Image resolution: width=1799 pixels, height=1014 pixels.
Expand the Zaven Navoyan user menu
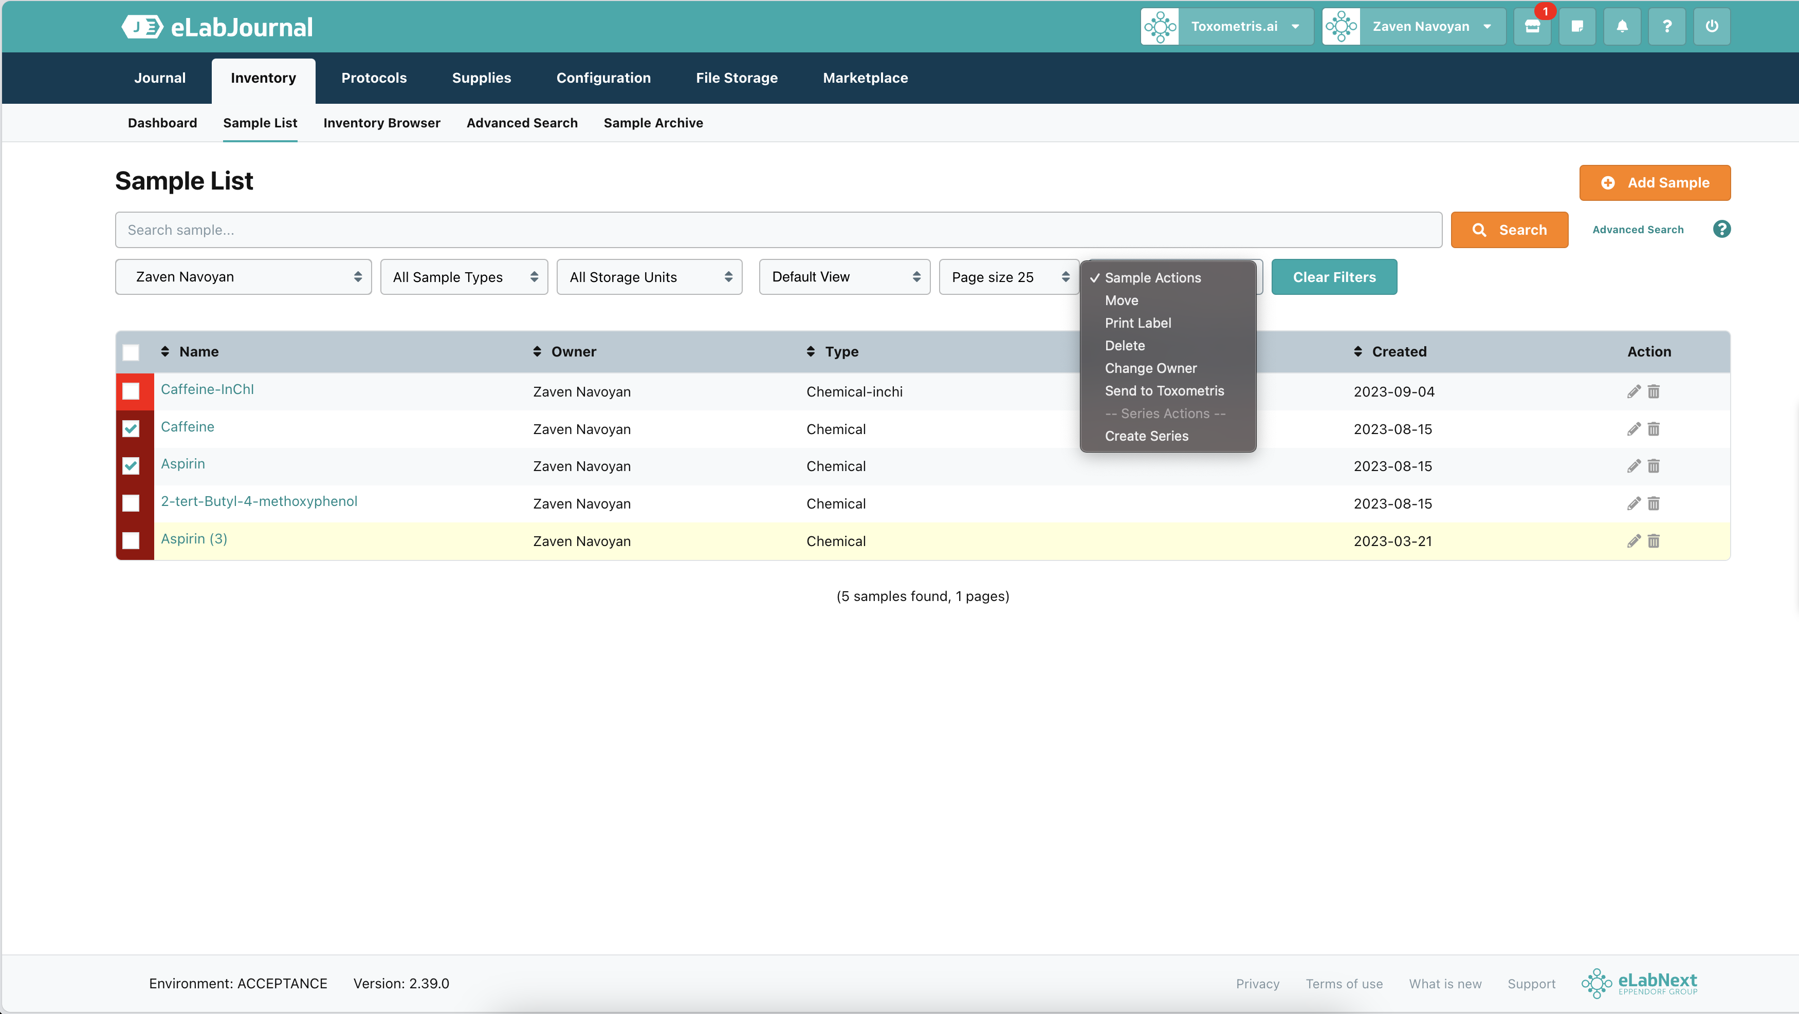coord(1487,27)
